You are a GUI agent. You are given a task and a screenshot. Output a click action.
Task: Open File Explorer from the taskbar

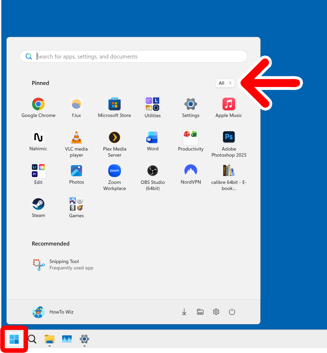(x=49, y=339)
